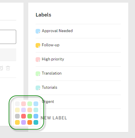
Task: Choose the bright blue color swatch
Action: (36, 116)
